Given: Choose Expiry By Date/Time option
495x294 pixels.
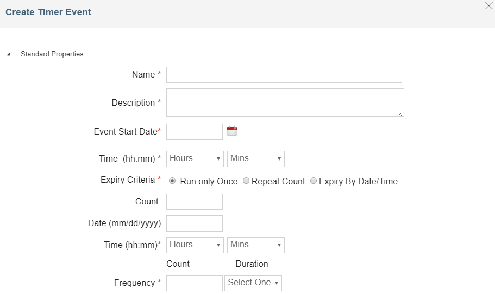Looking at the screenshot, I should pos(314,181).
